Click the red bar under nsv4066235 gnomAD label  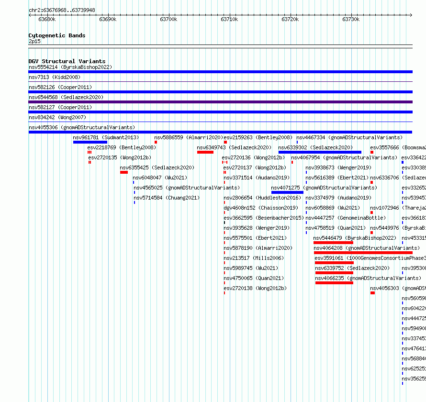(x=335, y=283)
